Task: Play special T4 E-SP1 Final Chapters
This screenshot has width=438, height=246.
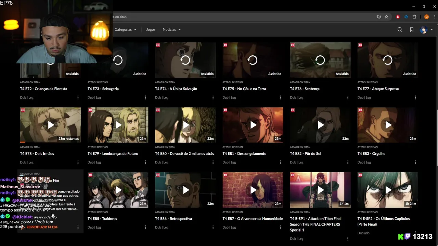Action: (x=320, y=190)
